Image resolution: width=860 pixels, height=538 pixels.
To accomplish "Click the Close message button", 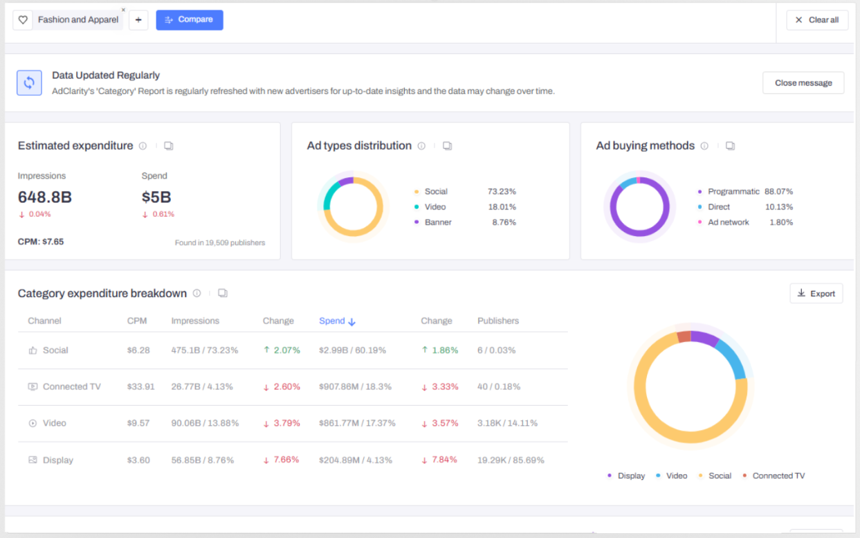I will click(803, 83).
